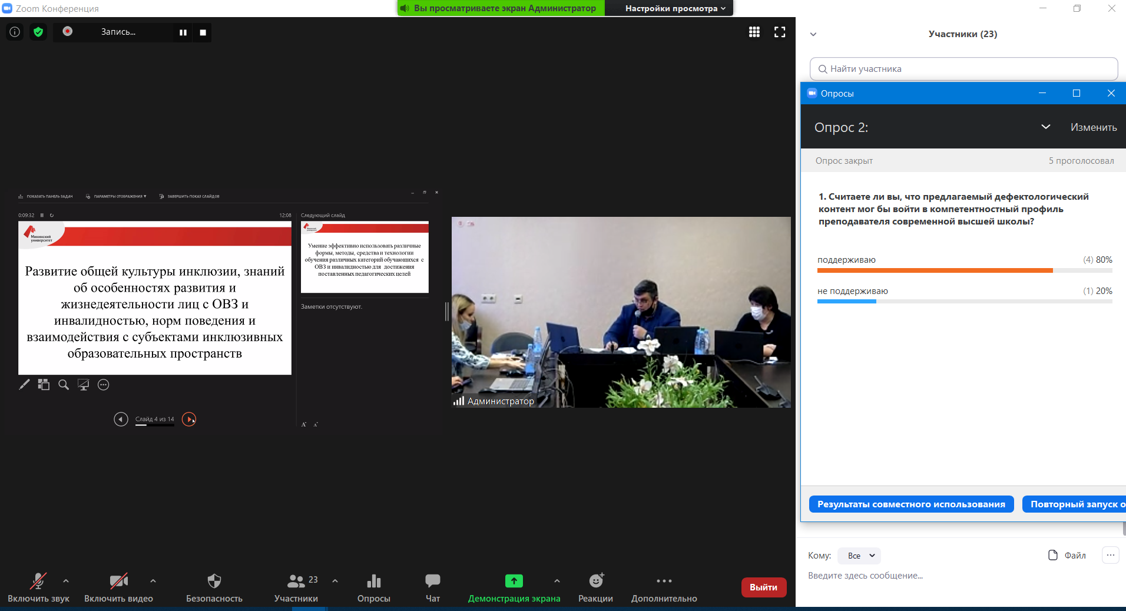Open Дополнительно more options menu
This screenshot has width=1126, height=611.
coord(664,587)
